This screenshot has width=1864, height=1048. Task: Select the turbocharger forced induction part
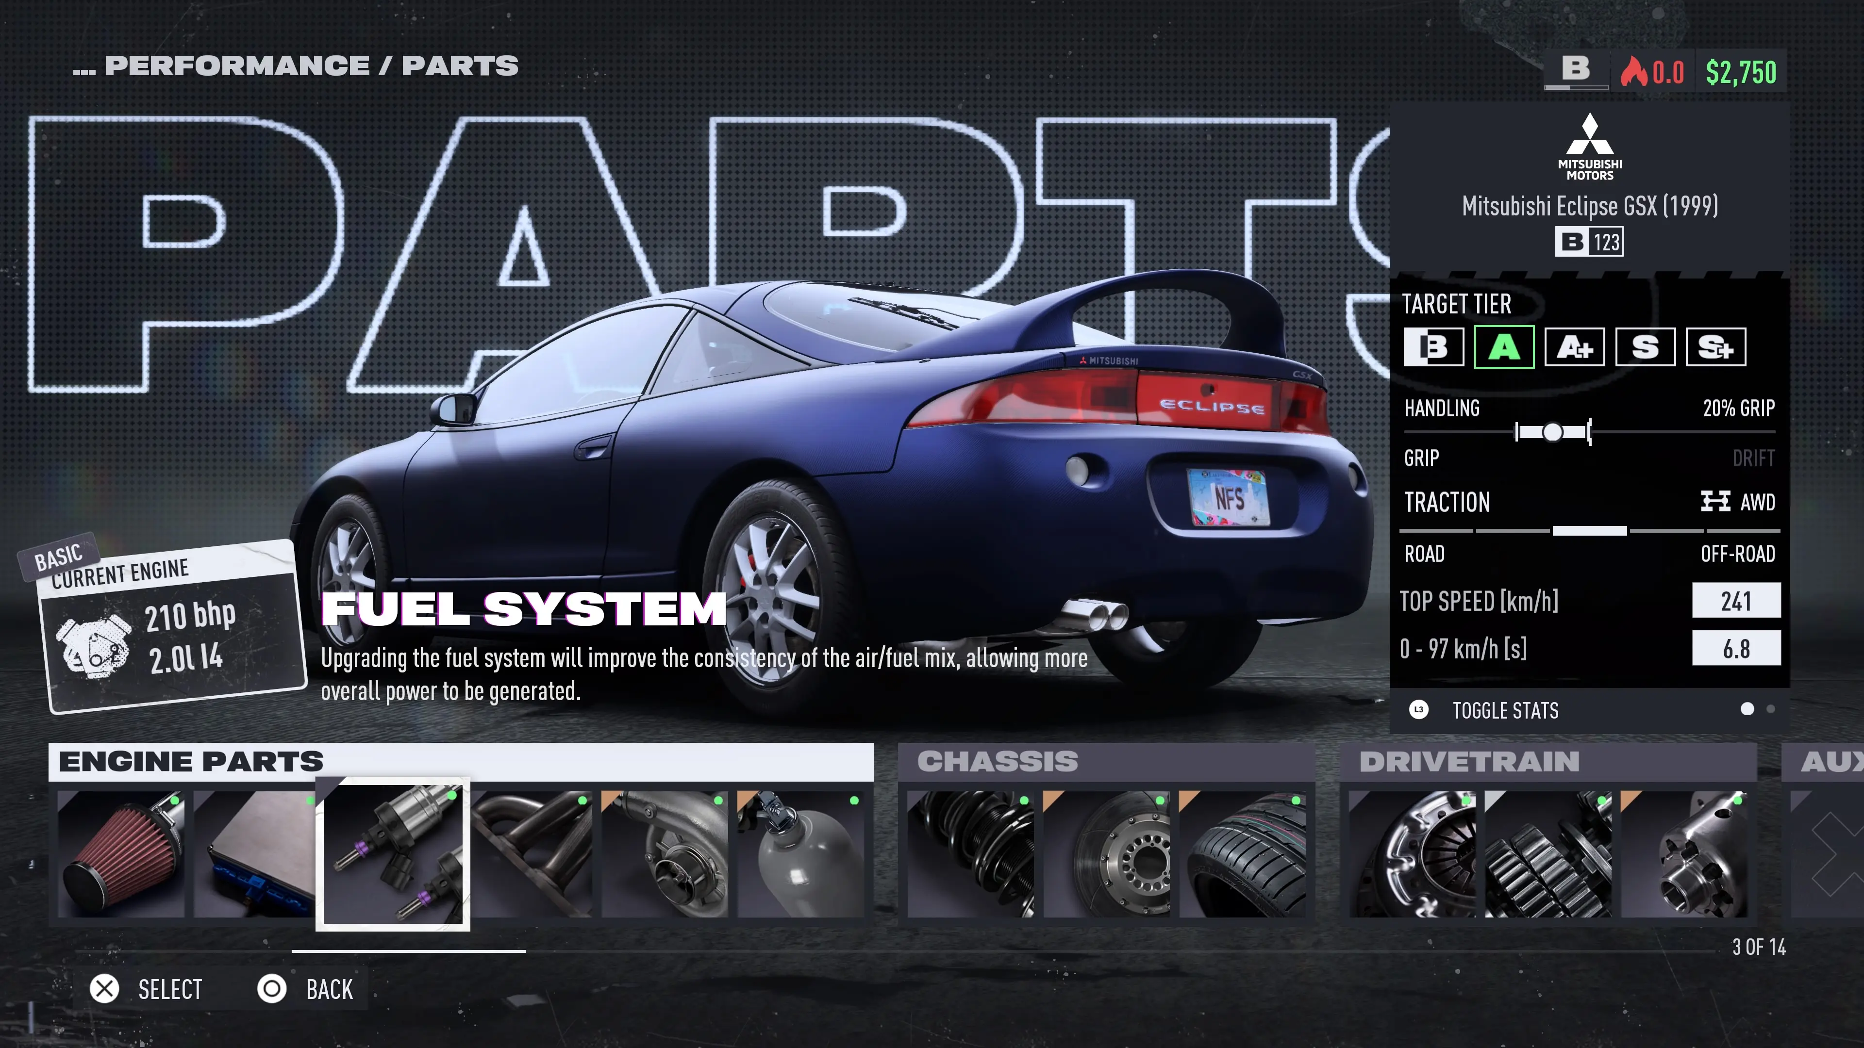pyautogui.click(x=665, y=854)
